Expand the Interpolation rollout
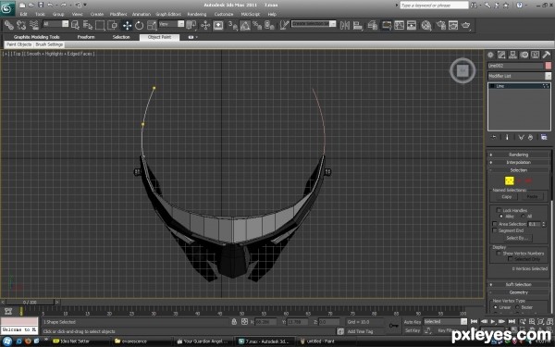555x347 pixels. pos(519,162)
